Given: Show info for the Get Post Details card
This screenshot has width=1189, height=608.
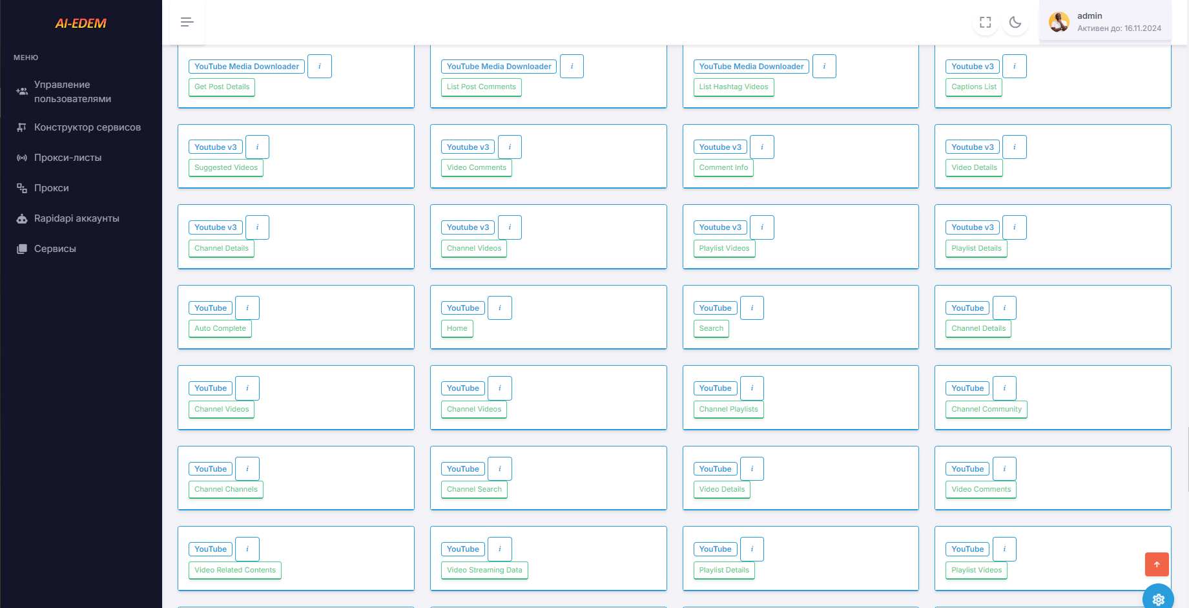Looking at the screenshot, I should tap(320, 67).
